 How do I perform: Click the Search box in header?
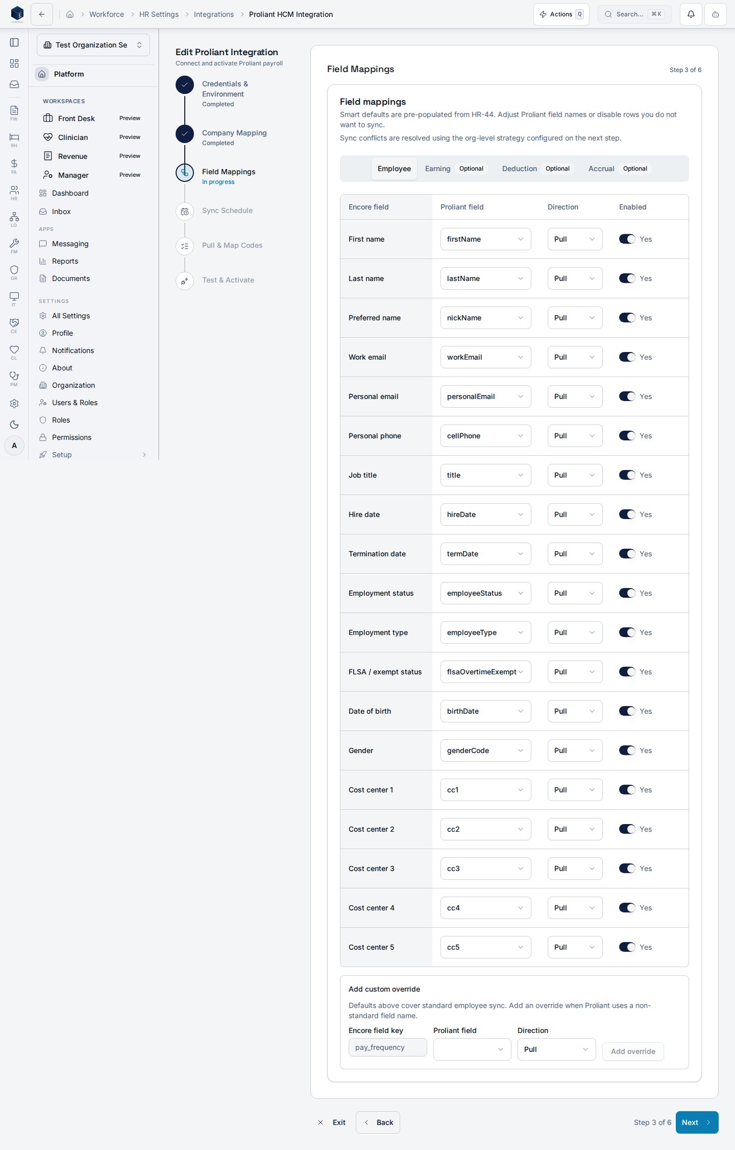(x=634, y=14)
